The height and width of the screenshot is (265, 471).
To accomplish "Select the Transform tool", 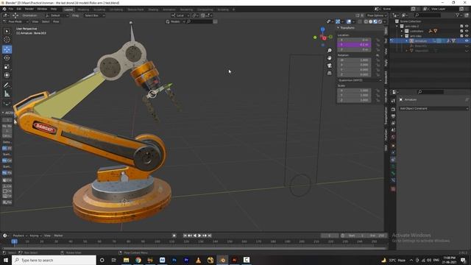I will point(7,75).
